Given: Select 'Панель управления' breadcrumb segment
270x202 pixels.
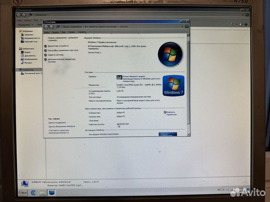Looking at the screenshot, I should tap(72, 27).
